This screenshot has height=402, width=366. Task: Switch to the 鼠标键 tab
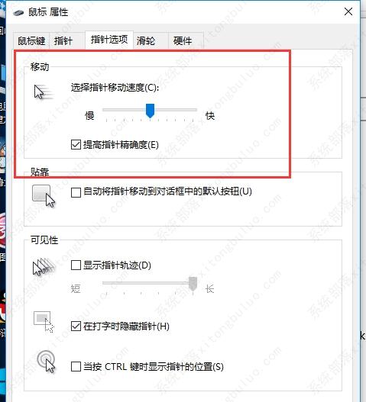(x=31, y=40)
